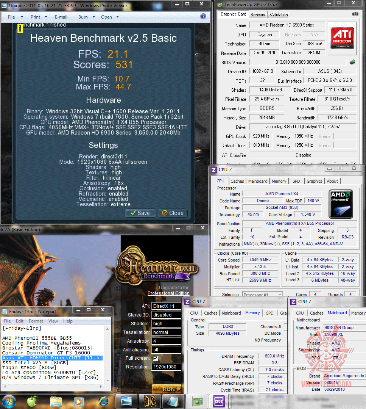This screenshot has width=366, height=409.
Task: Click Notepad vertical scrollbar down arrow
Action: [107, 380]
